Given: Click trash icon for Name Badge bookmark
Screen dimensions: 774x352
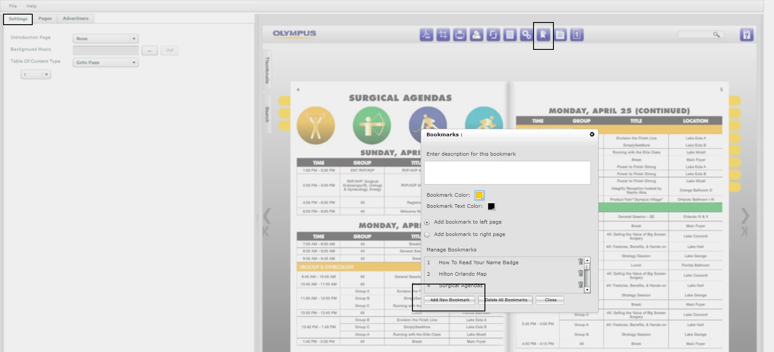Looking at the screenshot, I should pyautogui.click(x=580, y=262).
